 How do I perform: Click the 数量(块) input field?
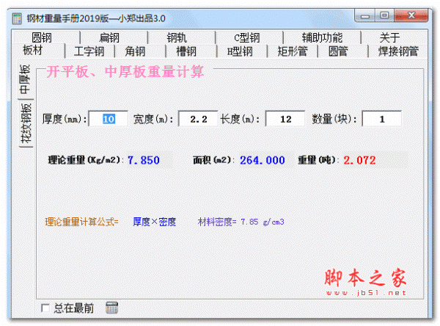pos(381,119)
